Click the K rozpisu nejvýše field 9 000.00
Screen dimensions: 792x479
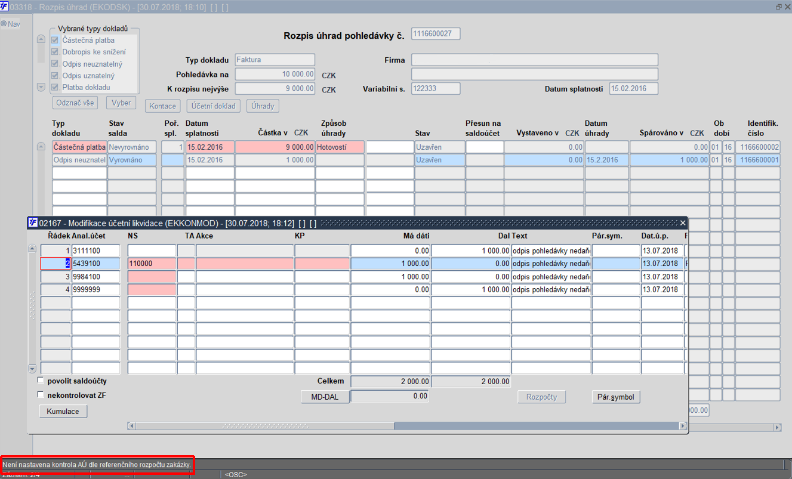[x=275, y=88]
